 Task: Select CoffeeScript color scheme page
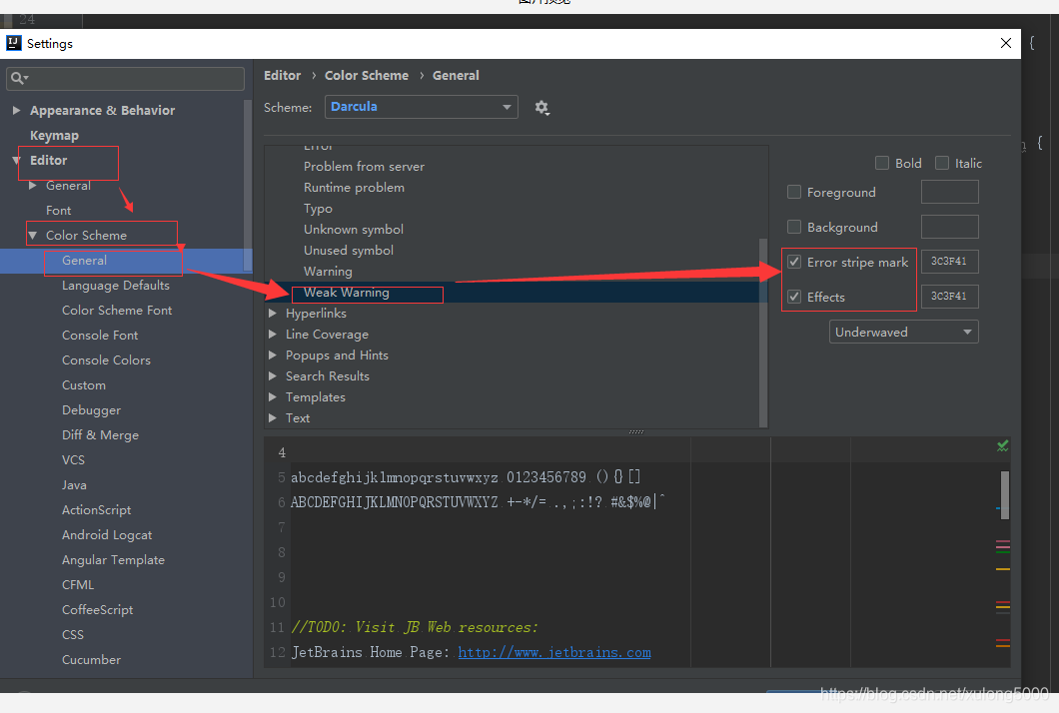pos(97,610)
